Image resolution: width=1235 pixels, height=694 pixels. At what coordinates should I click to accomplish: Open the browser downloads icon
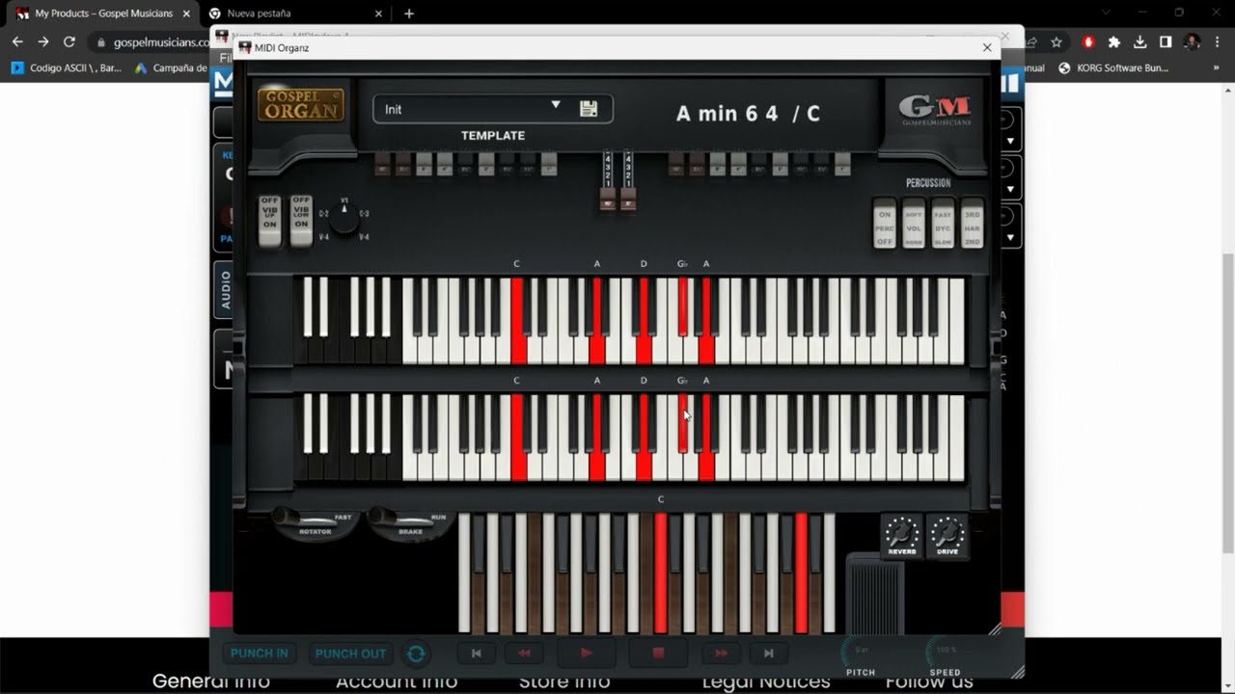(x=1140, y=42)
